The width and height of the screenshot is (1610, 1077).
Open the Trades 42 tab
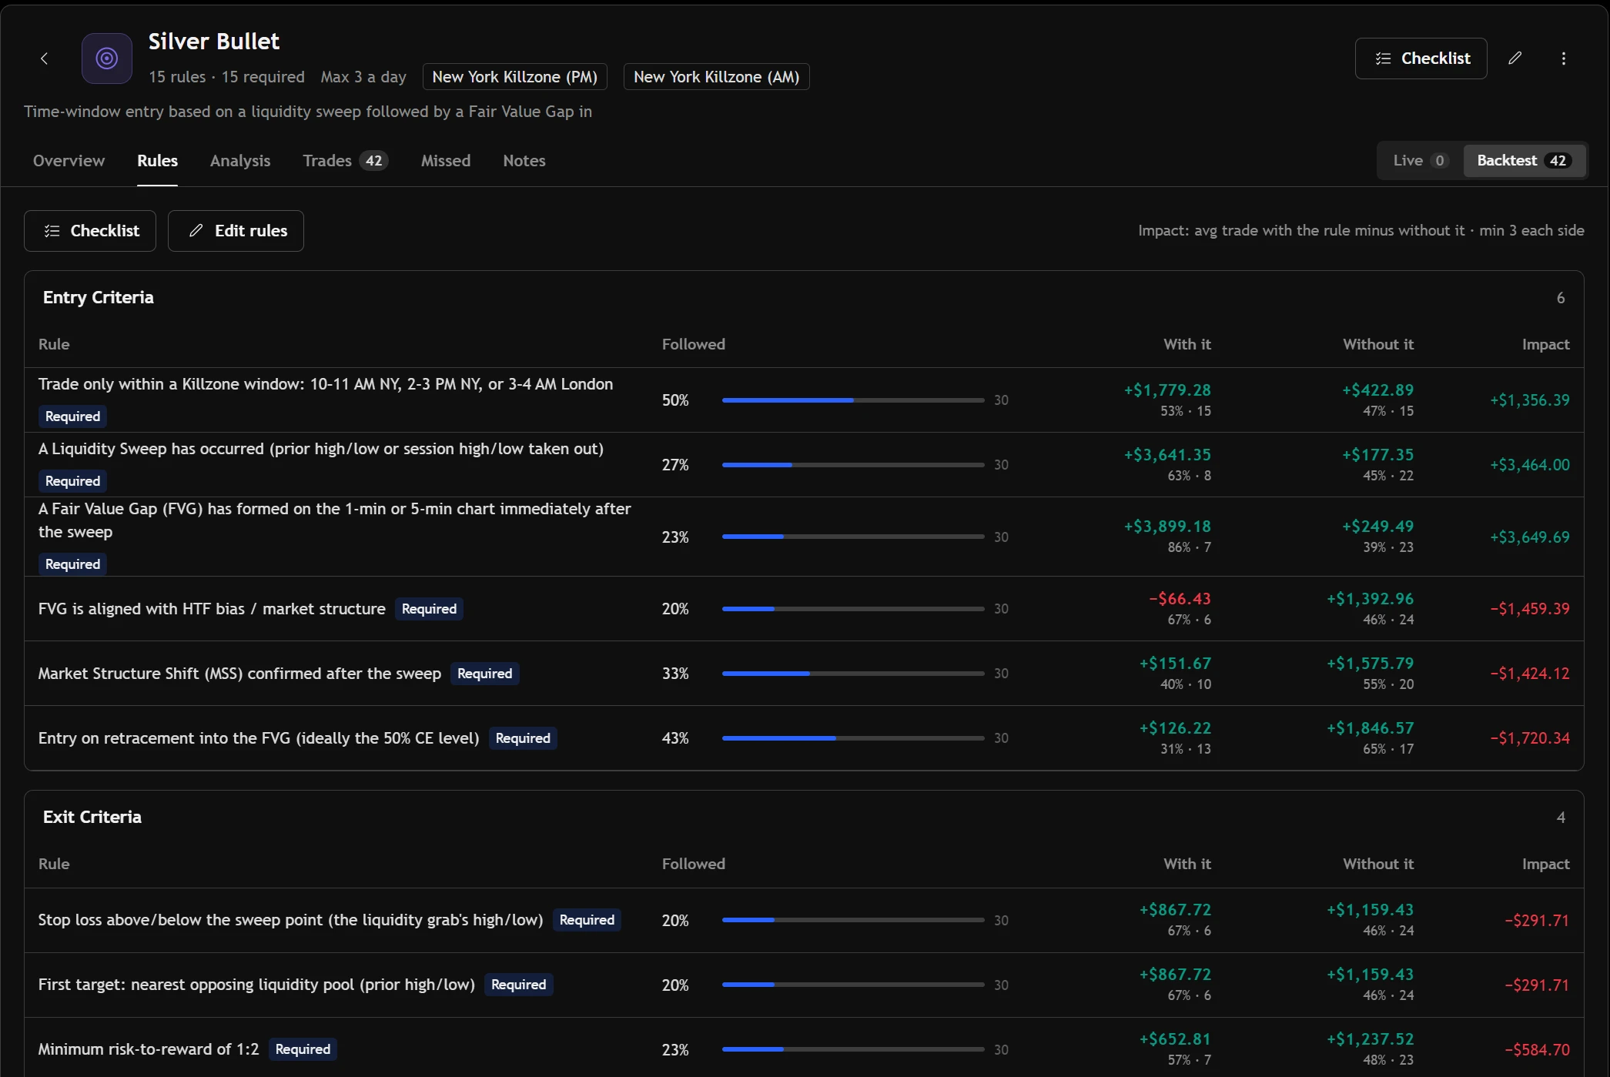pyautogui.click(x=345, y=160)
